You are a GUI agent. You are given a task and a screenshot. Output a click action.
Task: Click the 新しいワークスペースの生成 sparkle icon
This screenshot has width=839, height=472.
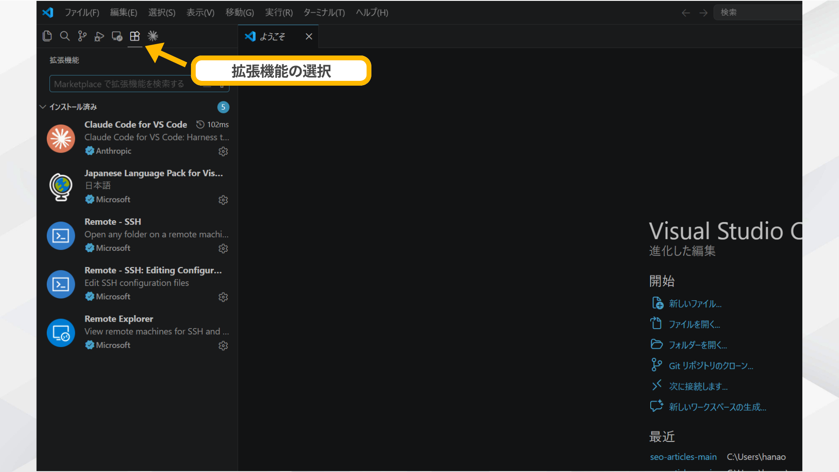click(656, 406)
